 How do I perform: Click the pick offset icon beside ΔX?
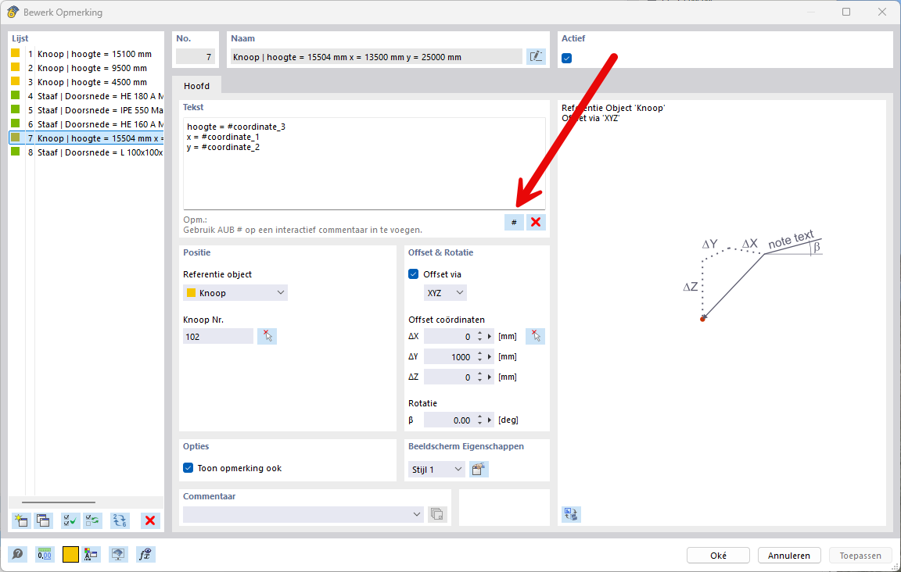pos(535,336)
